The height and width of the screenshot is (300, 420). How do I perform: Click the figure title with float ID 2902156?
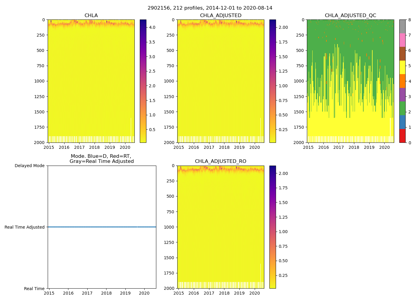(210, 8)
